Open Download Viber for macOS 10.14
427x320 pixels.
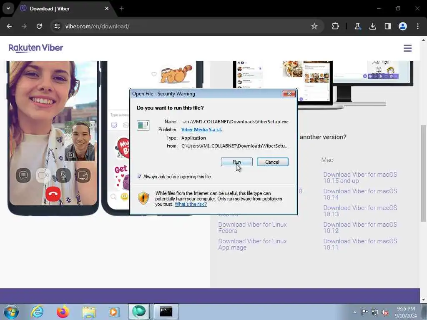[x=360, y=194]
